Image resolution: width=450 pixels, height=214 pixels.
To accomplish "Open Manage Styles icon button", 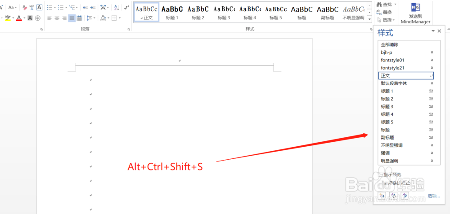I will [405, 196].
